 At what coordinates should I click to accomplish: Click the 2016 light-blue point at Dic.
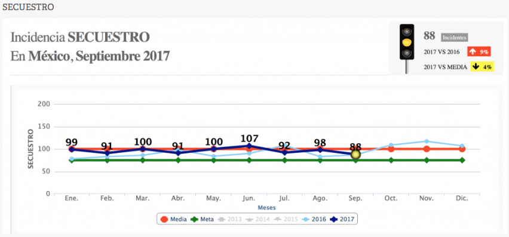tap(462, 146)
